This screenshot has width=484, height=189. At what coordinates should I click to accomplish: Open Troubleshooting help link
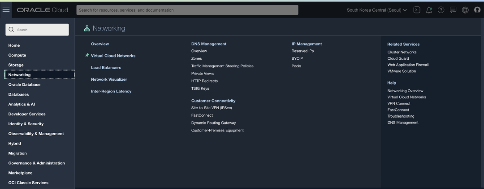pos(401,116)
